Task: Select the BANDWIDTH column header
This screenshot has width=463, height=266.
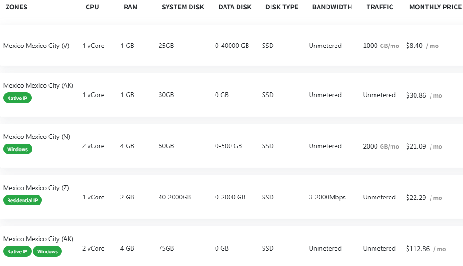Action: (x=332, y=7)
